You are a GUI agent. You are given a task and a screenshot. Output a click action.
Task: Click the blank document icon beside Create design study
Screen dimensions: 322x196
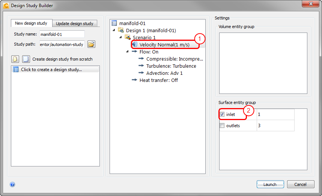click(x=26, y=59)
